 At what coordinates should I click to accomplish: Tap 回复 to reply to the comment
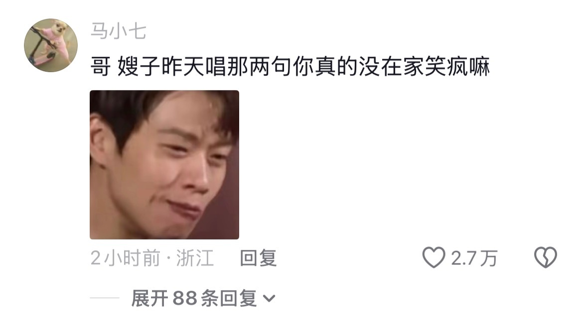pyautogui.click(x=259, y=258)
